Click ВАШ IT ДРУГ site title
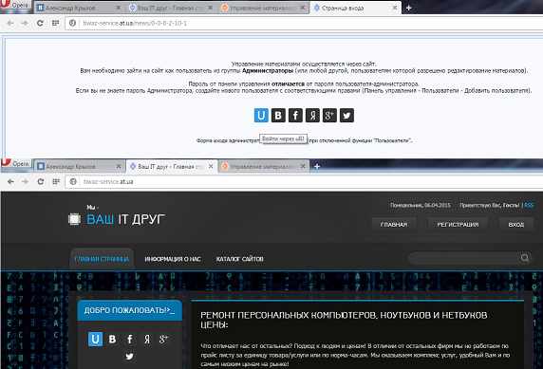 point(125,219)
